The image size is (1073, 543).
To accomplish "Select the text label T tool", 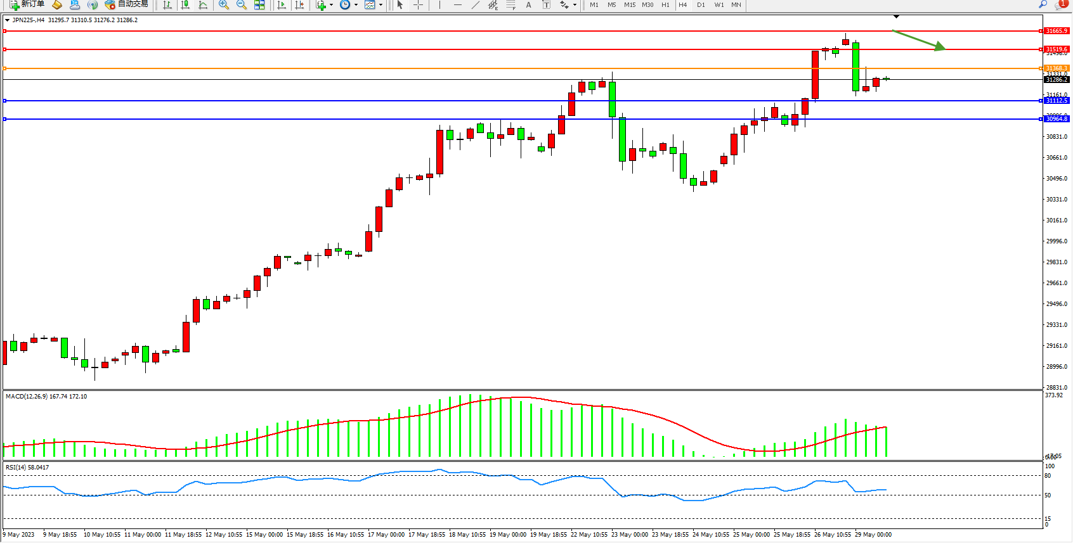I will 546,4.
